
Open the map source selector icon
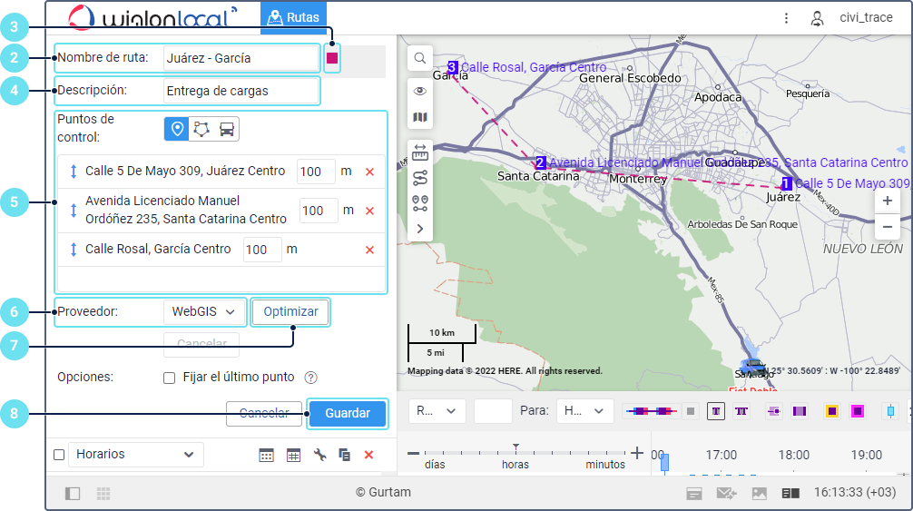click(420, 117)
